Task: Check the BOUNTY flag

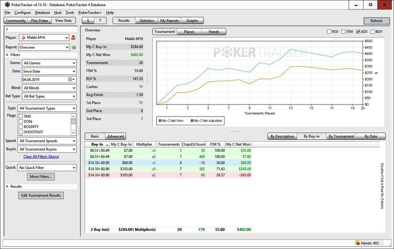Action: (21, 127)
